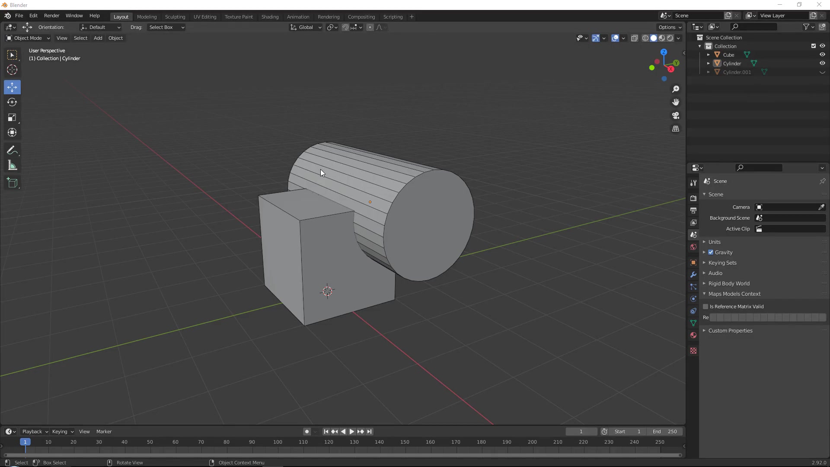Expand the Custom Properties panel

(730, 331)
